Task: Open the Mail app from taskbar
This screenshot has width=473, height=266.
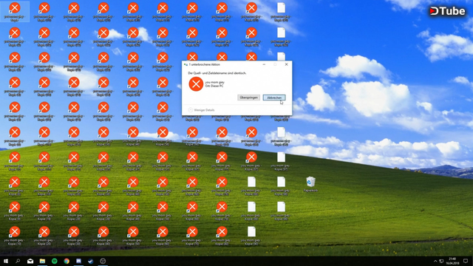Action: [x=30, y=261]
